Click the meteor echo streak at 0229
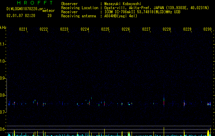Viewport: 215px width, 136px height. click(x=184, y=104)
